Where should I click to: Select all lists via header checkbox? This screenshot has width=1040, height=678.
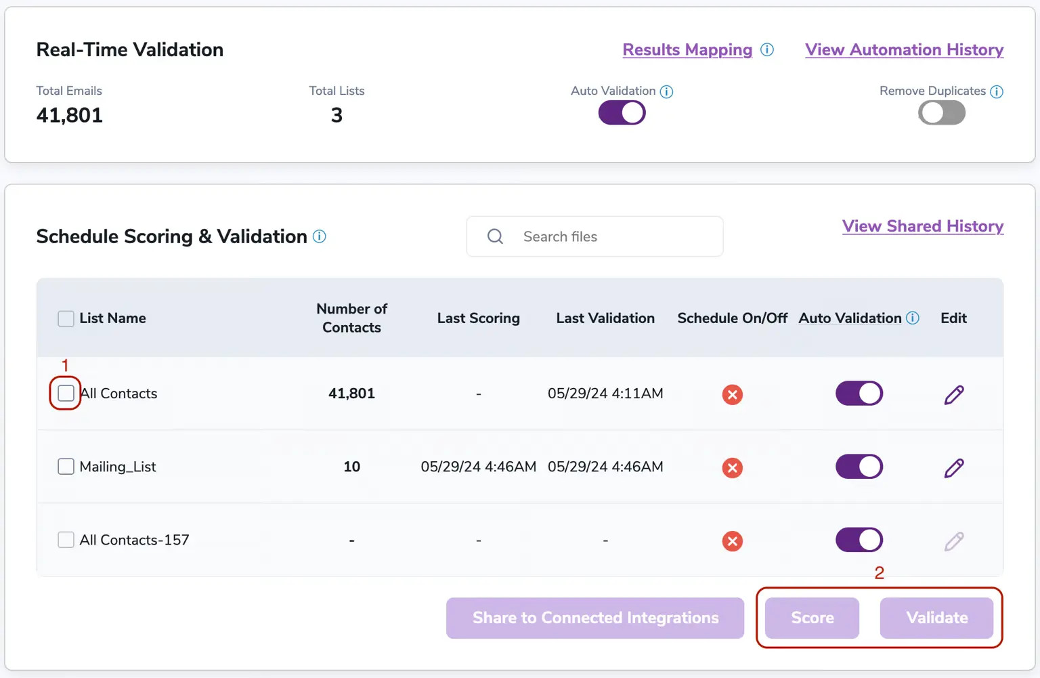(x=65, y=318)
